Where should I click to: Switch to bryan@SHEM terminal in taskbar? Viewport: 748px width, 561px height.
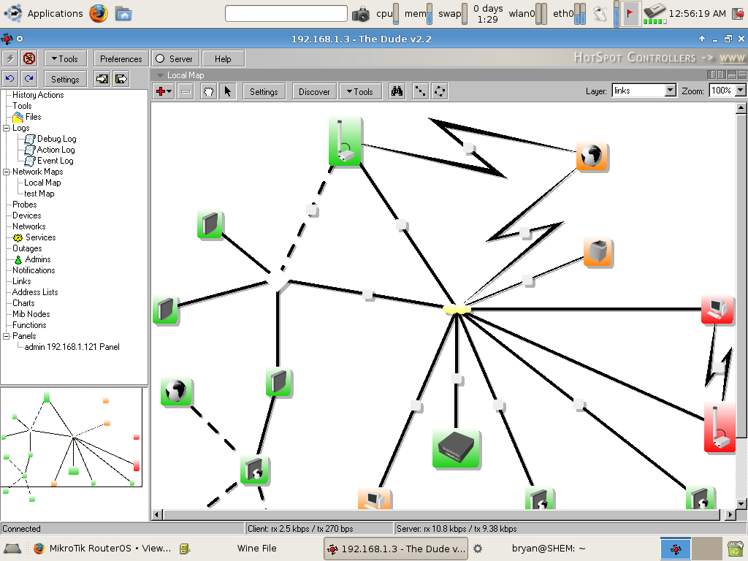point(549,548)
